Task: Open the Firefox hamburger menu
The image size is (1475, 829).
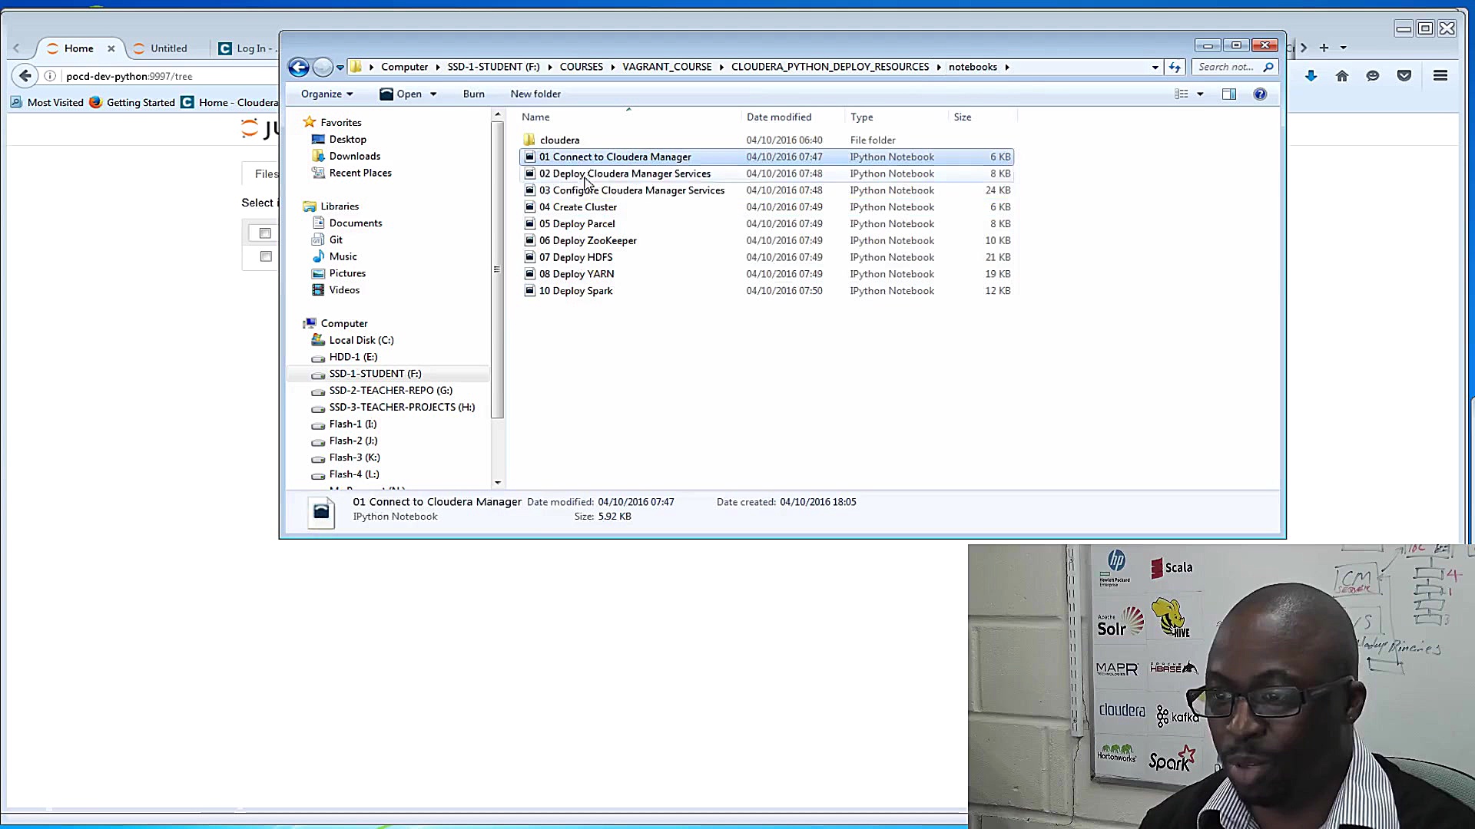Action: [x=1440, y=76]
